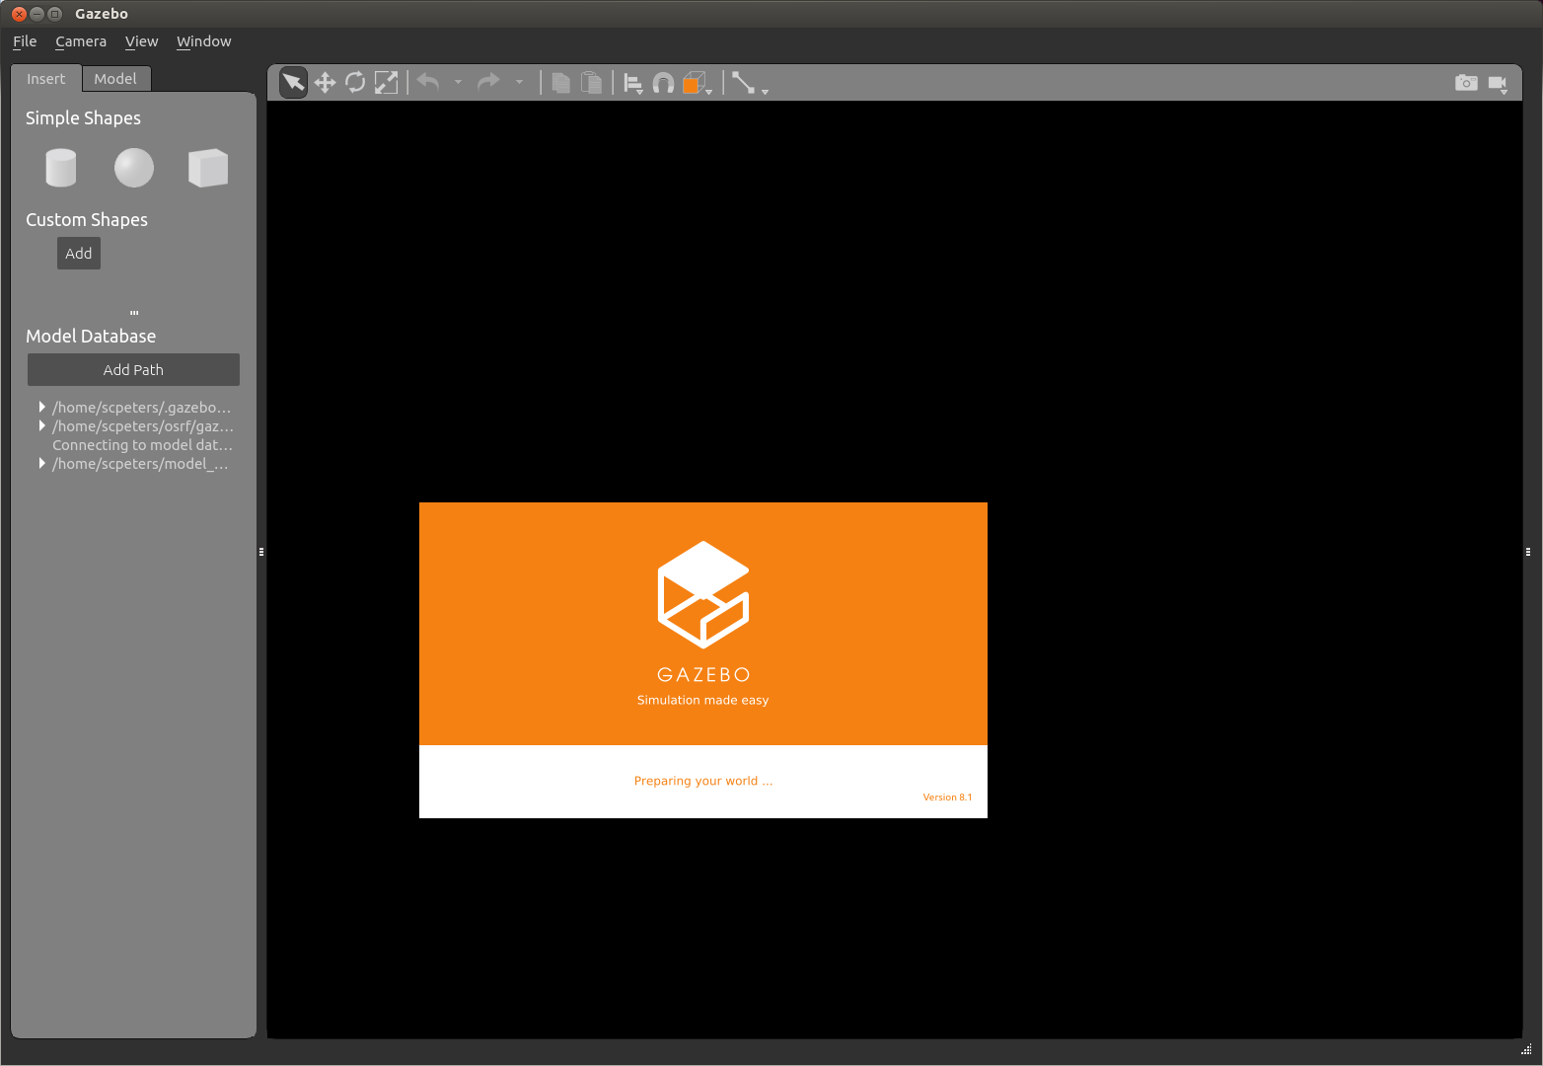Click the redo arrow
This screenshot has width=1543, height=1066.
pos(488,82)
